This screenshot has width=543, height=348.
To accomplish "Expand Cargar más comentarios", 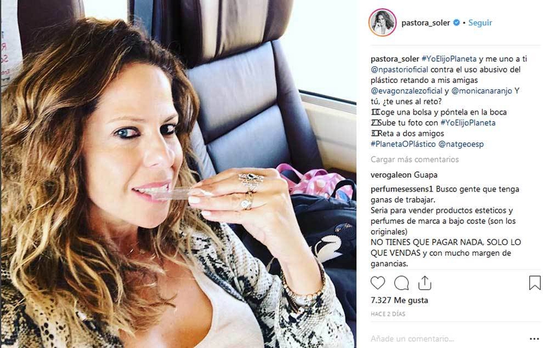I will (x=414, y=159).
